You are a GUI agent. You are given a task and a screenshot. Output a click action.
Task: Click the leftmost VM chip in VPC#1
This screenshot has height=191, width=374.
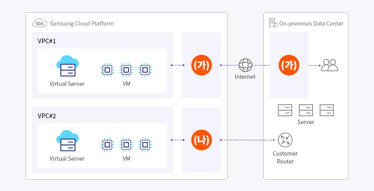[107, 70]
